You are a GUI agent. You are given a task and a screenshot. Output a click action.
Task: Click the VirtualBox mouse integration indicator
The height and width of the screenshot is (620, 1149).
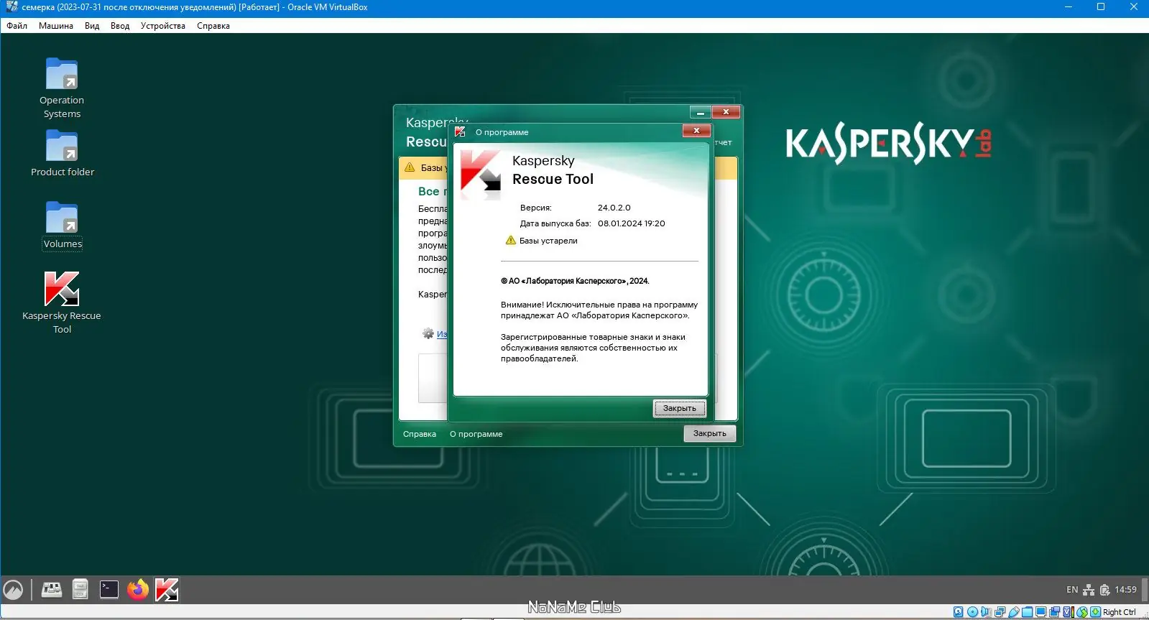tap(1082, 612)
